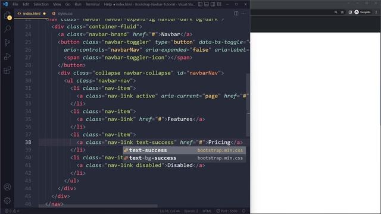Click unsaved dot on index.html tab
Screen dimensions: 381x214
[45, 14]
